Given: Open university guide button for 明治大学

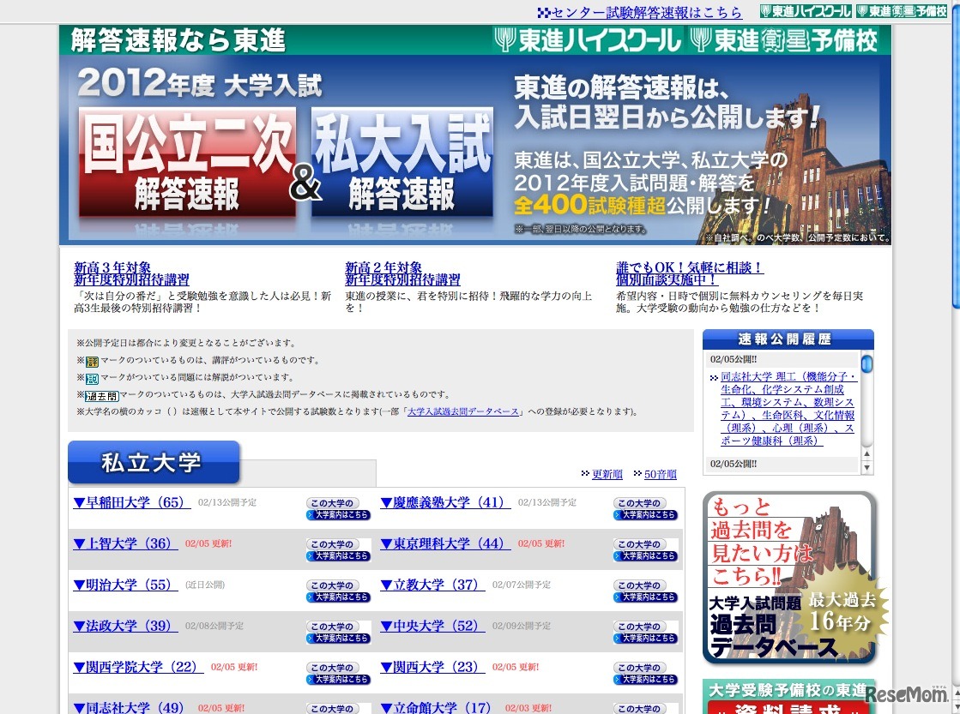Looking at the screenshot, I should pyautogui.click(x=338, y=591).
